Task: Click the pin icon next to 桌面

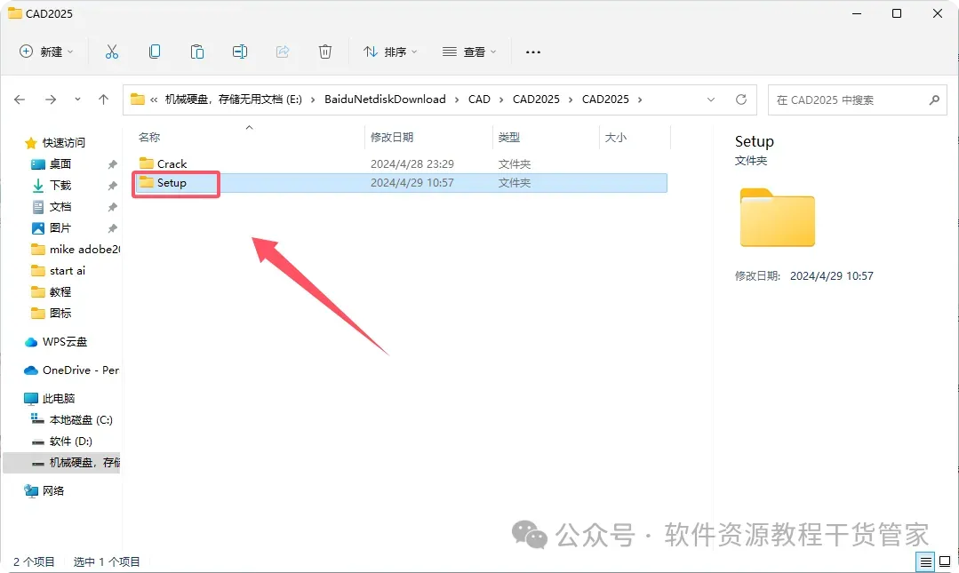Action: point(113,163)
